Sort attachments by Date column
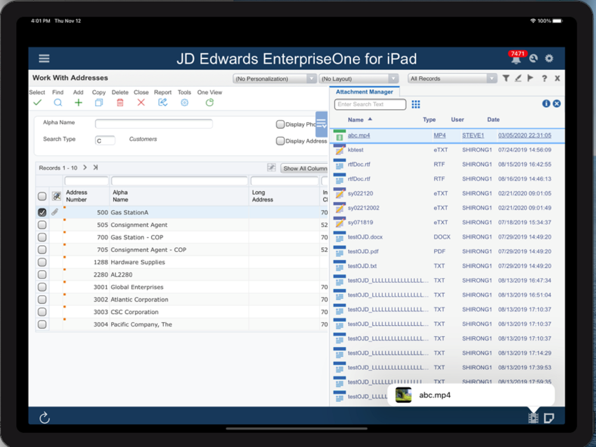This screenshot has width=596, height=447. pos(493,119)
